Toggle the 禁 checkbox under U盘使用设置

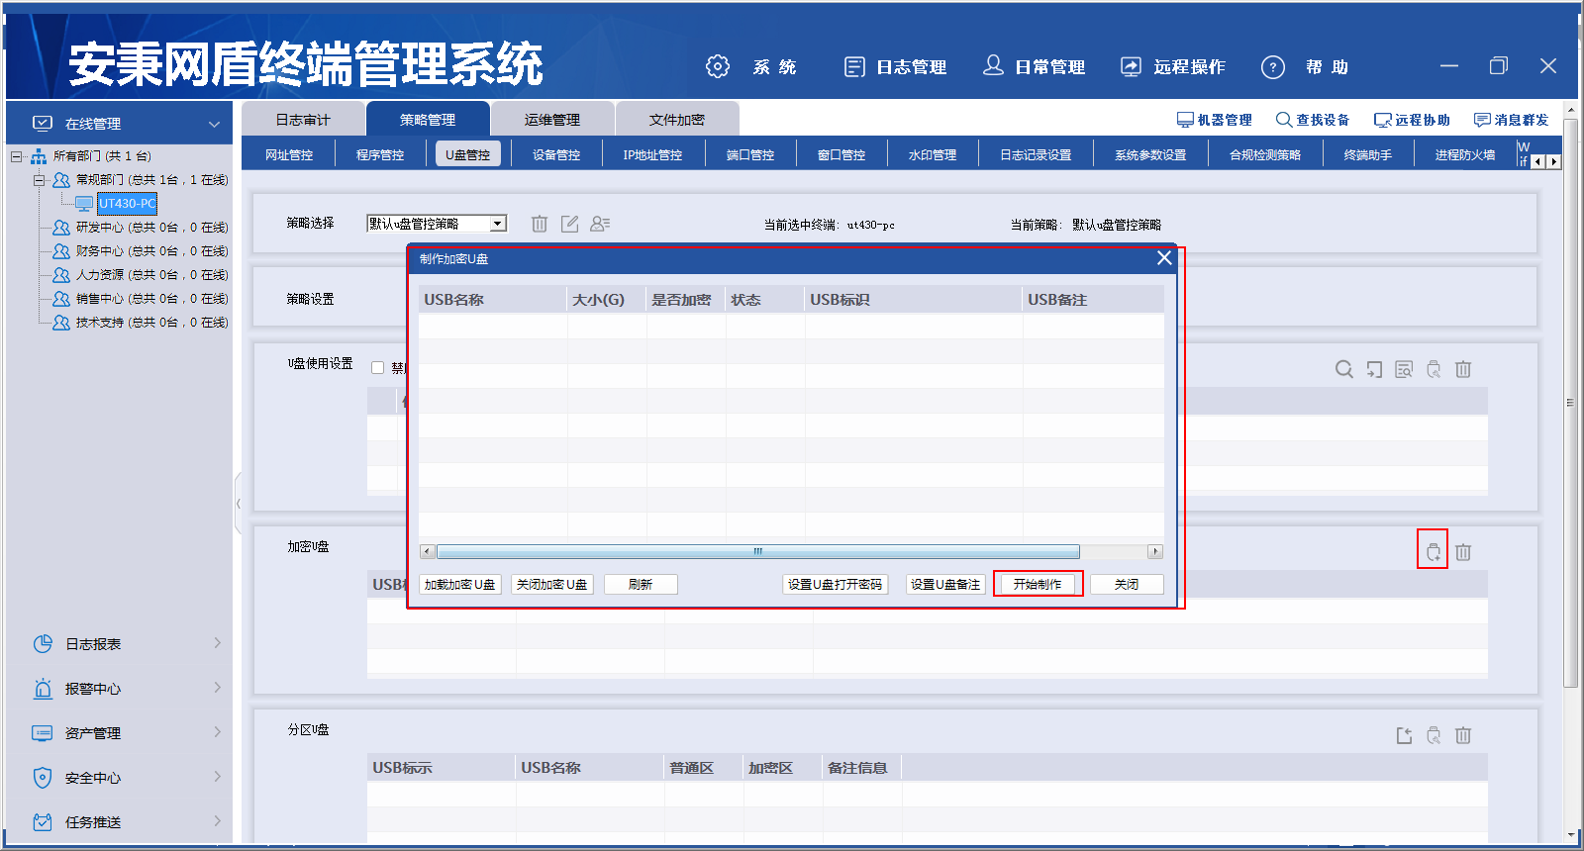coord(377,367)
